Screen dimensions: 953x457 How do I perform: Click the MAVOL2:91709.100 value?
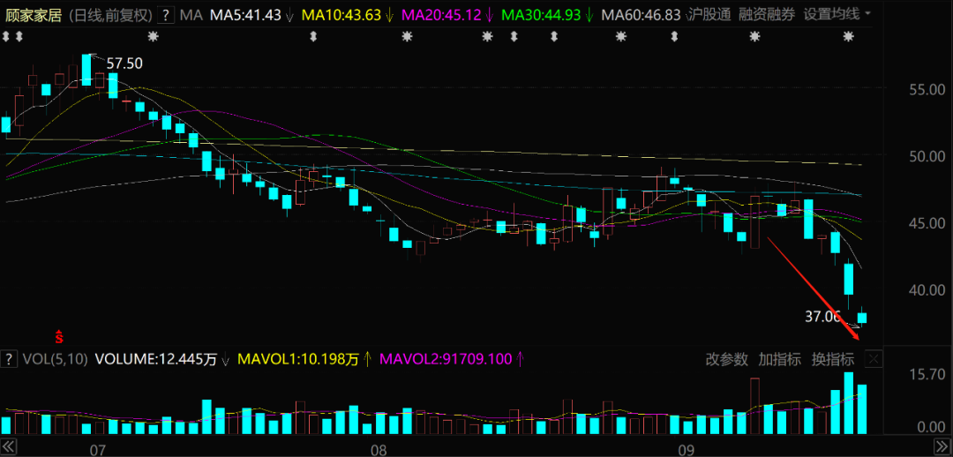point(446,359)
